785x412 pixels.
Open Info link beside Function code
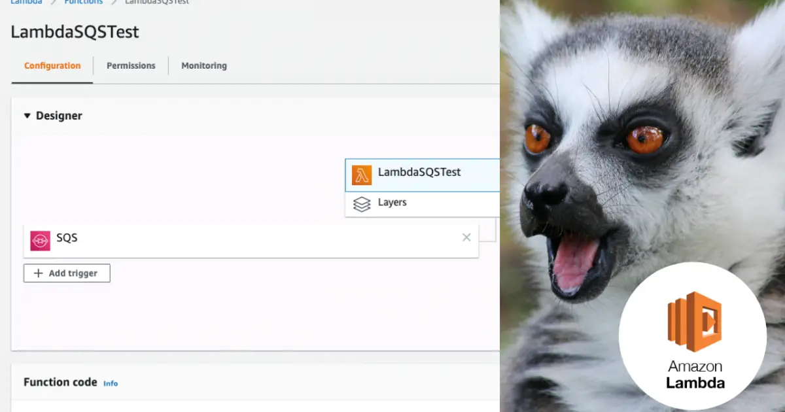[111, 383]
